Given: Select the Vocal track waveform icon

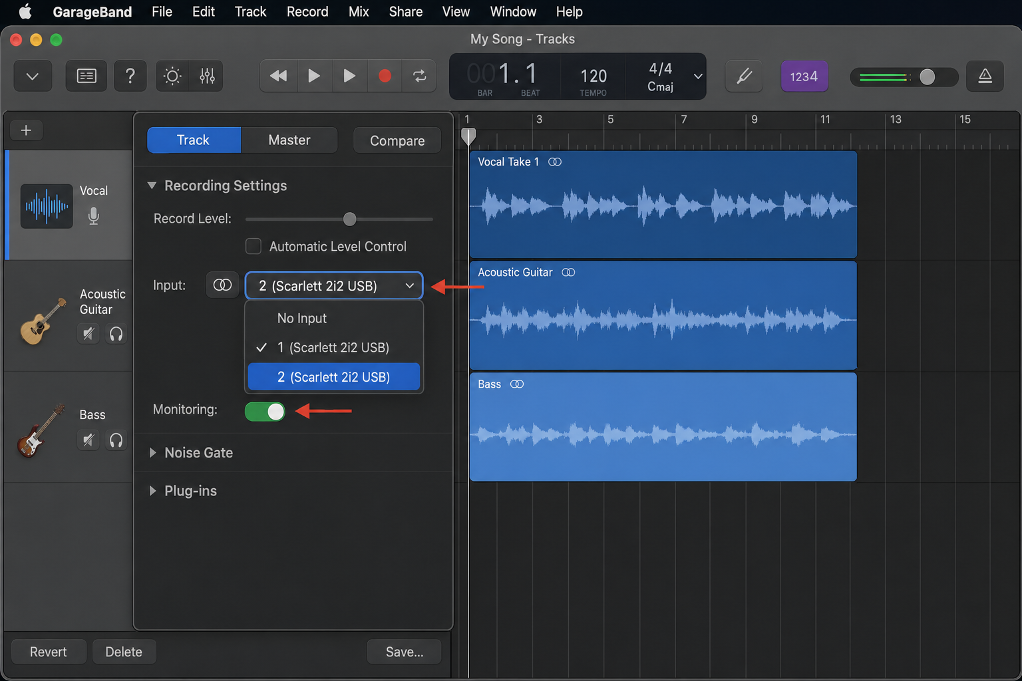Looking at the screenshot, I should 47,206.
